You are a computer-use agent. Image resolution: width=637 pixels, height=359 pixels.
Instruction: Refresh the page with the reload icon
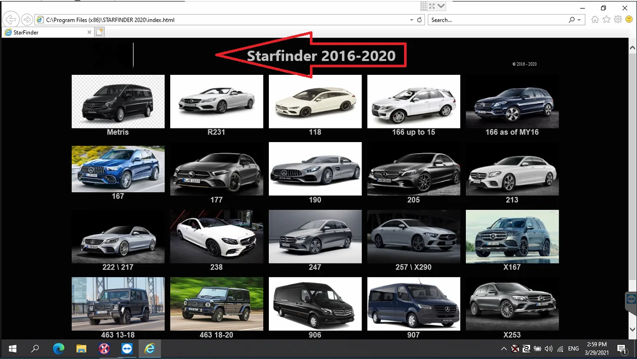(x=419, y=20)
